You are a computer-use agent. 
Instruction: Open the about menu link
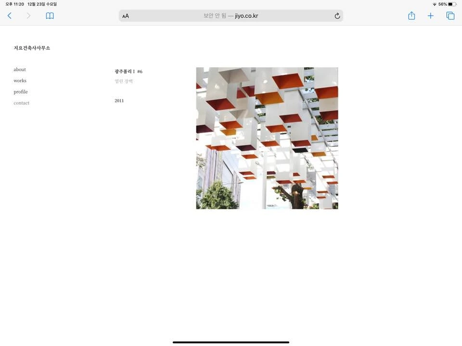click(20, 69)
